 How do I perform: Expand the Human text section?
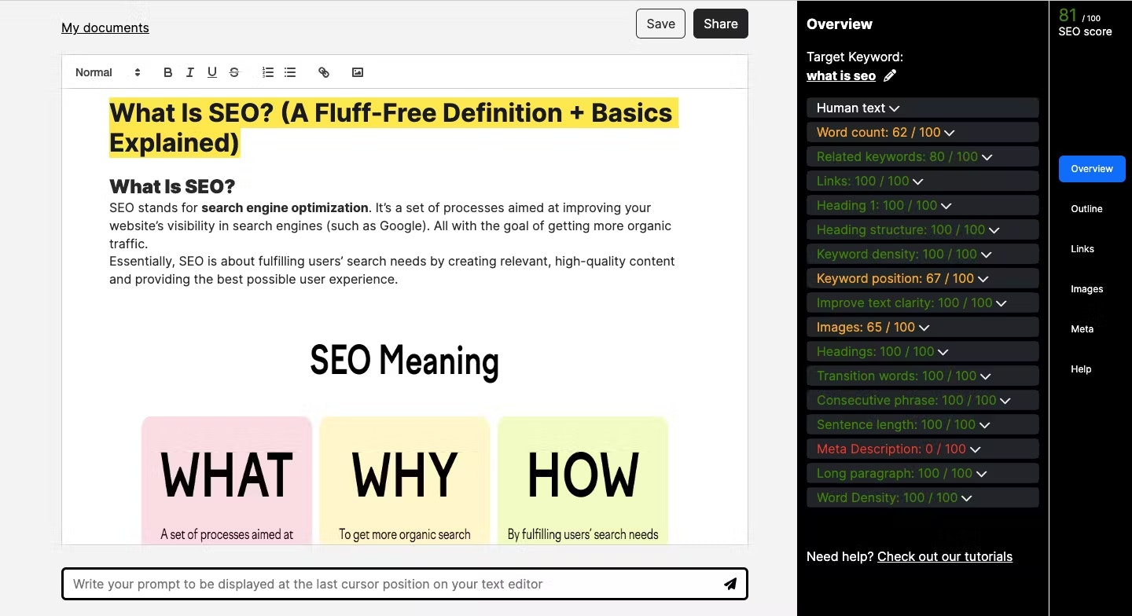click(x=923, y=108)
